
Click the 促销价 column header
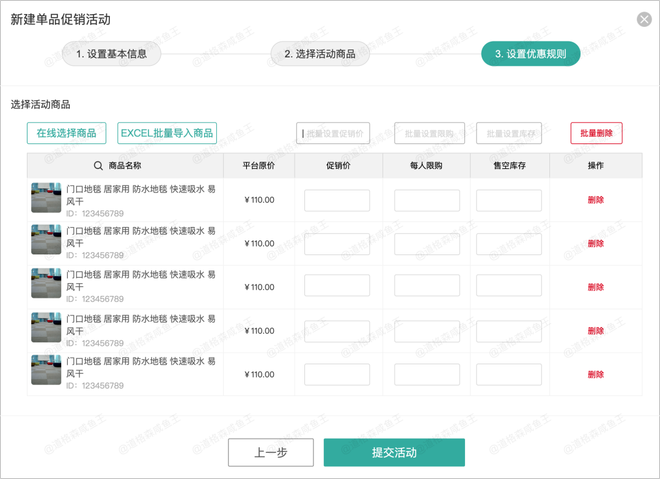tap(339, 165)
